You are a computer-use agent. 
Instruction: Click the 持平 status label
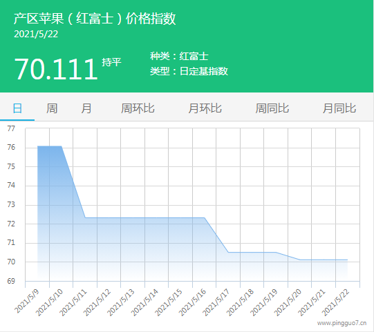111,62
